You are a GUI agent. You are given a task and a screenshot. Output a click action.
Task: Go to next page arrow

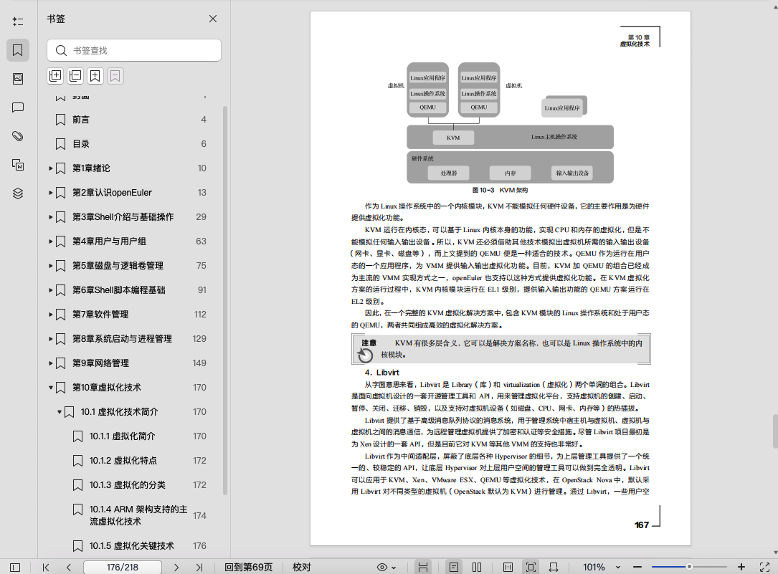pos(176,568)
